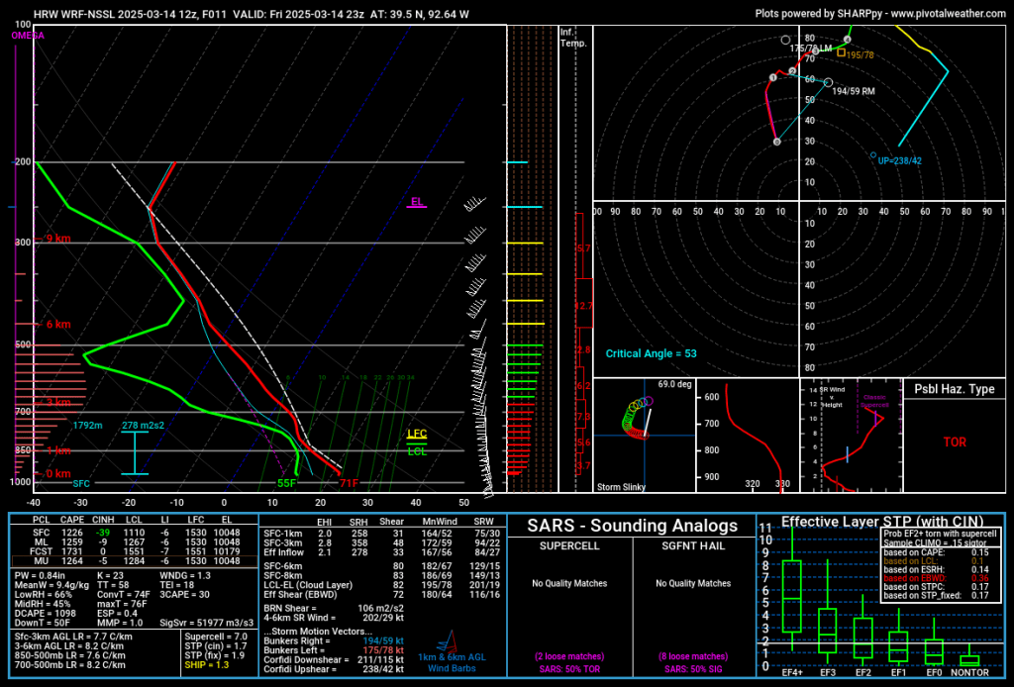Screen dimensions: 1014x687
Task: Click the red TOR hazard type label
Action: [x=955, y=442]
